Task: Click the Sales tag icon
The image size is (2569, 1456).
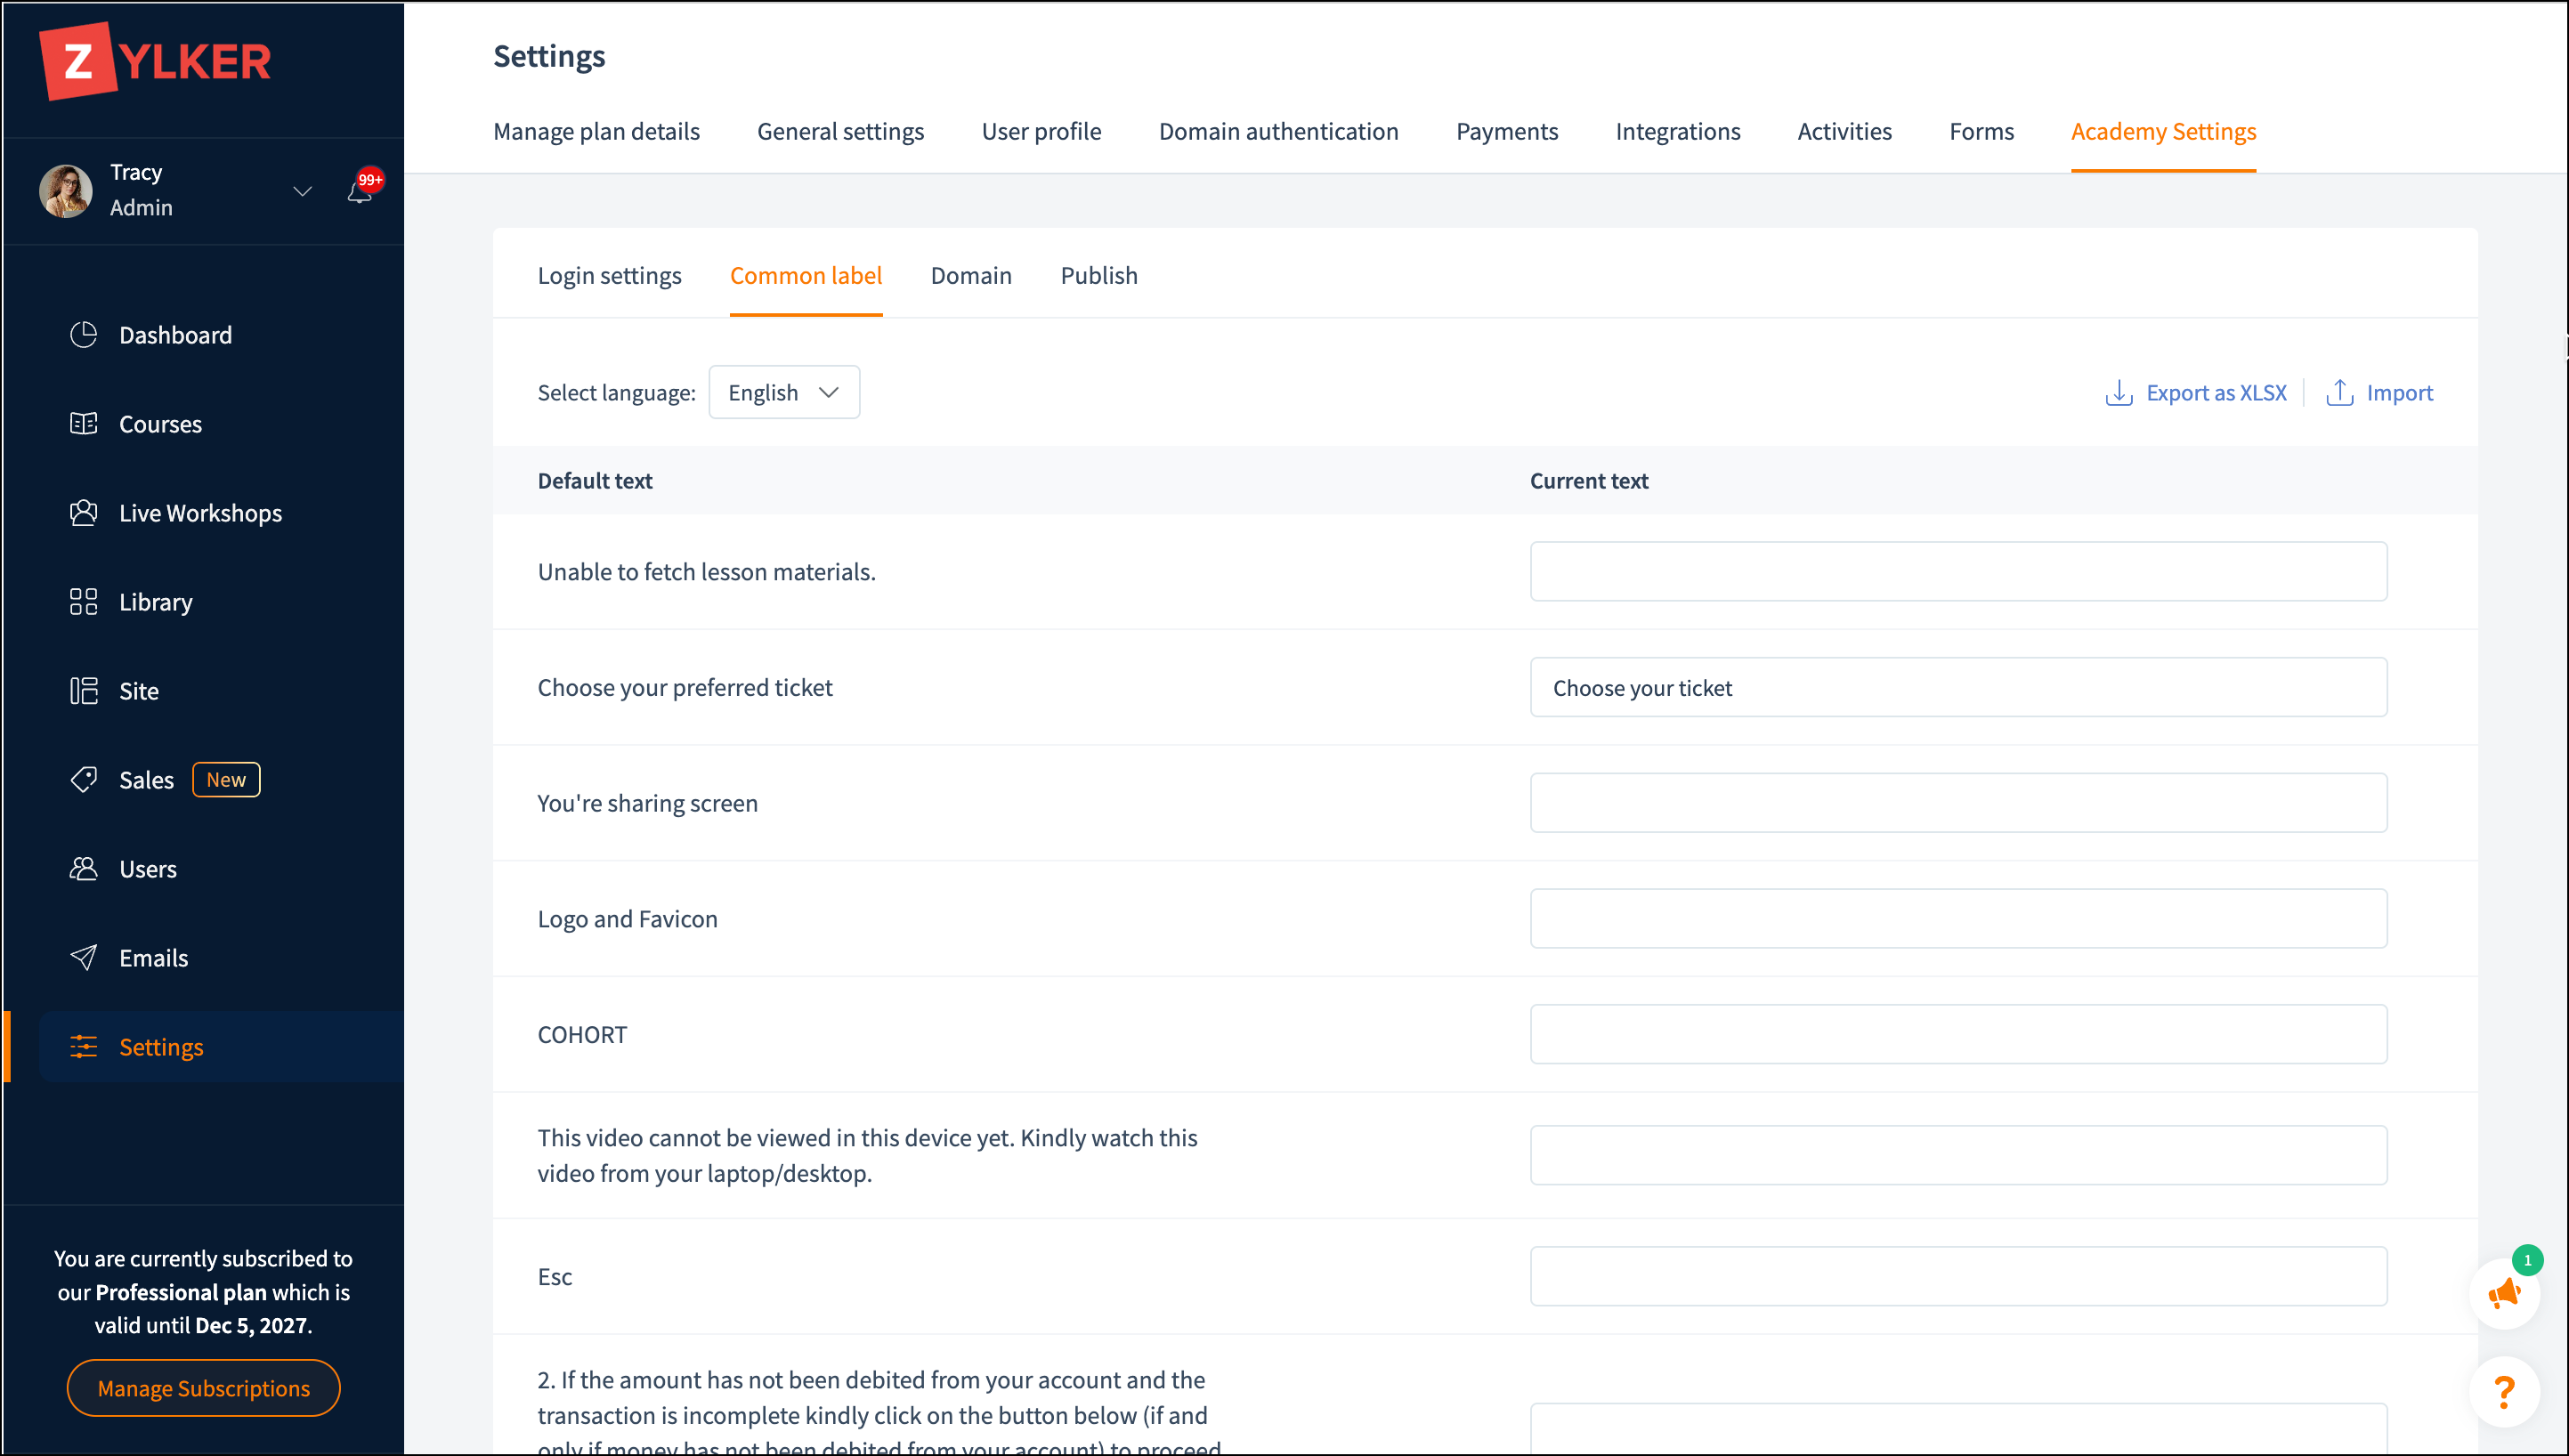Action: [84, 779]
